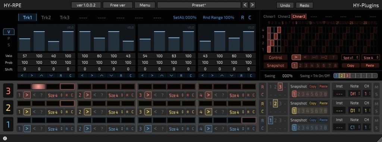Click the first velocity bar showing 57

25,45
